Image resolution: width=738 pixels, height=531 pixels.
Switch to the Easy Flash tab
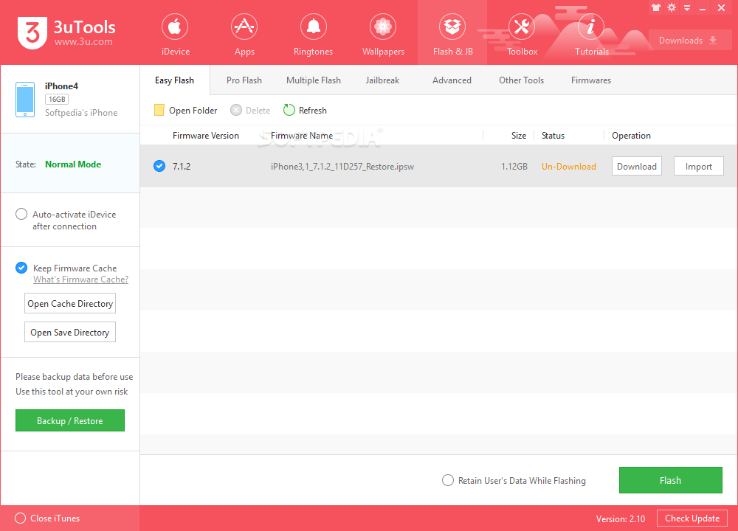(175, 80)
